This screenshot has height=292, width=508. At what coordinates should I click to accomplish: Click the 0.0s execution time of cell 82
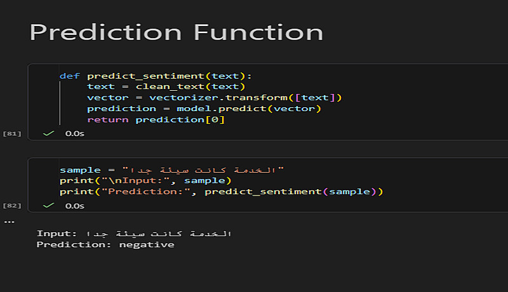tap(75, 206)
